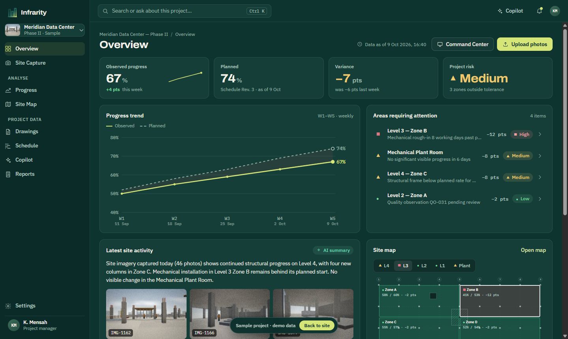Open Reports icon in sidebar
The image size is (568, 339).
pyautogui.click(x=8, y=174)
